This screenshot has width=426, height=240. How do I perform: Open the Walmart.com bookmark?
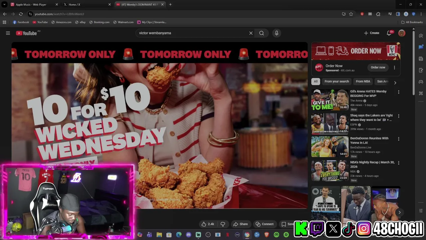(123, 22)
